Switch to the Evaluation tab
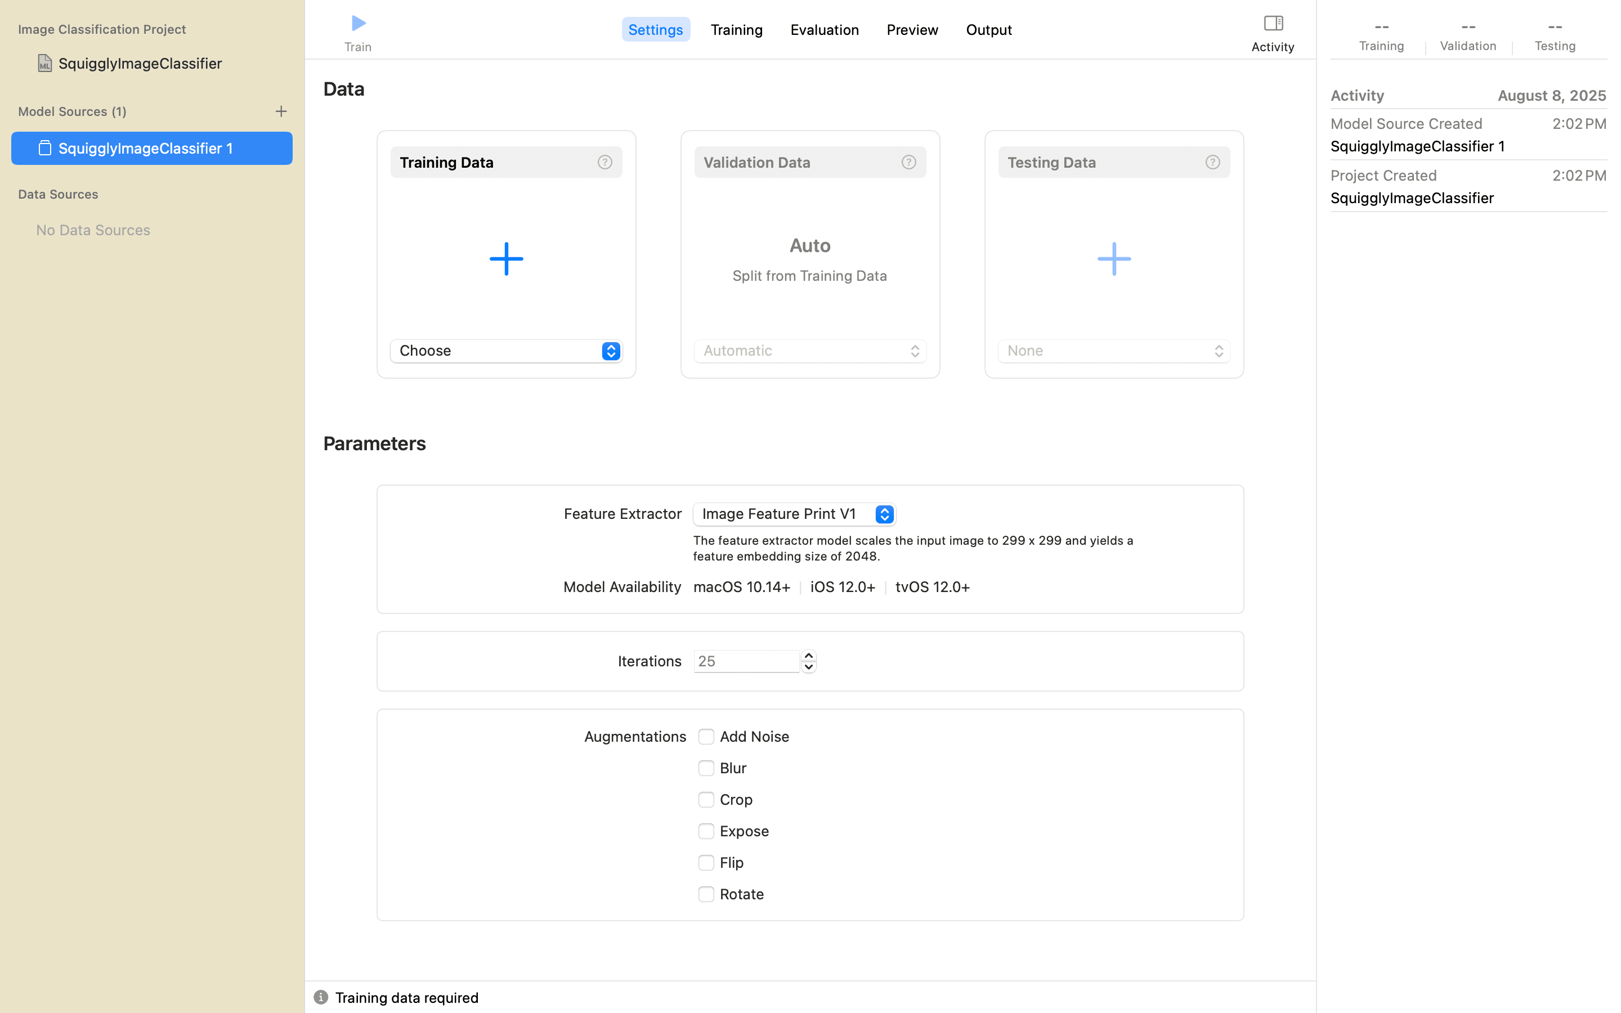 (824, 29)
